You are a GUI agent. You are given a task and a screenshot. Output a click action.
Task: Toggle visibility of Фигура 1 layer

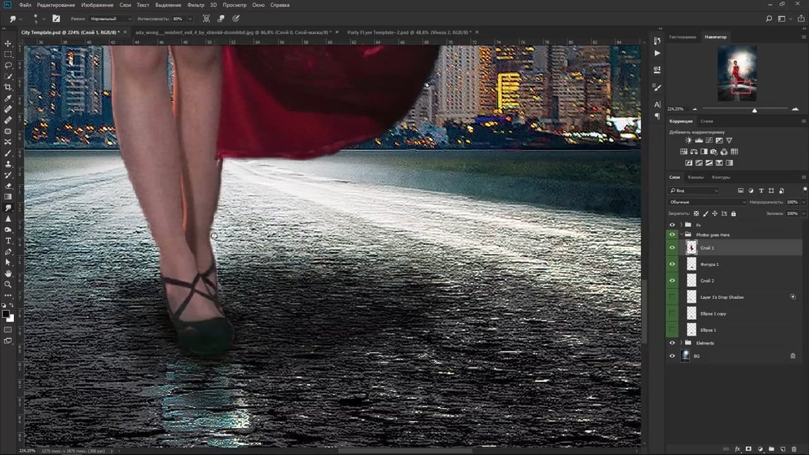click(672, 264)
